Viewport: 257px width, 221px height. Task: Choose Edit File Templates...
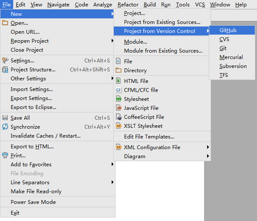click(x=162, y=136)
